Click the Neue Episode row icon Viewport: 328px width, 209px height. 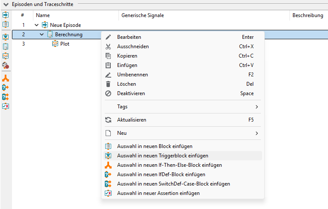[x=45, y=25]
